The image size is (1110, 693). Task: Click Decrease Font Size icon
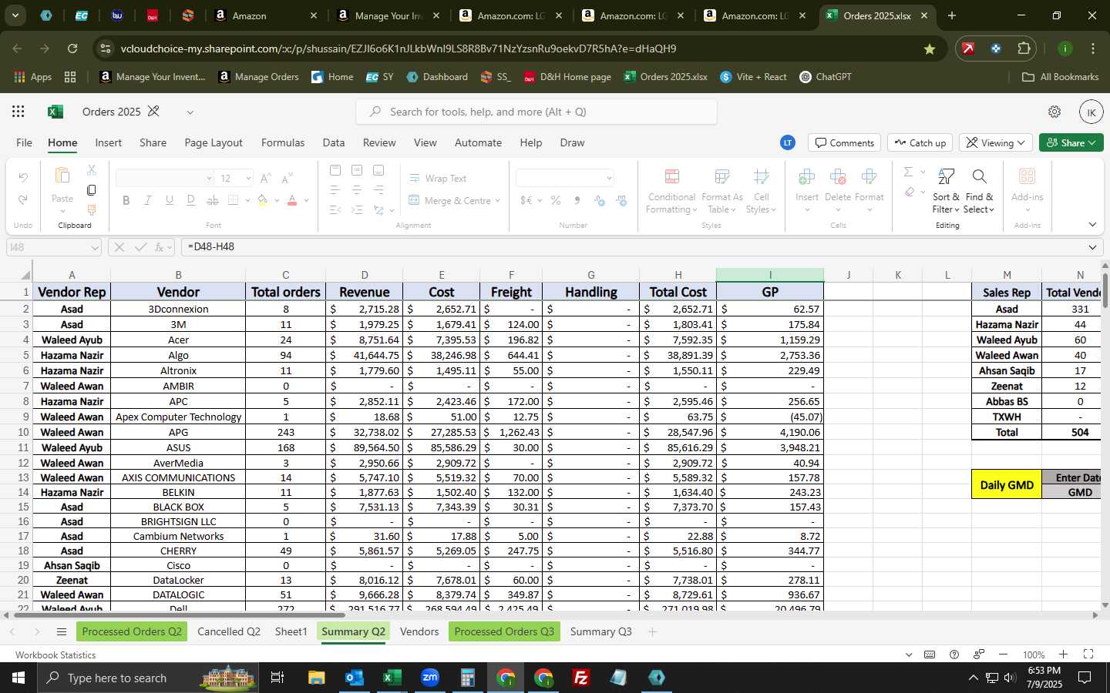click(287, 179)
